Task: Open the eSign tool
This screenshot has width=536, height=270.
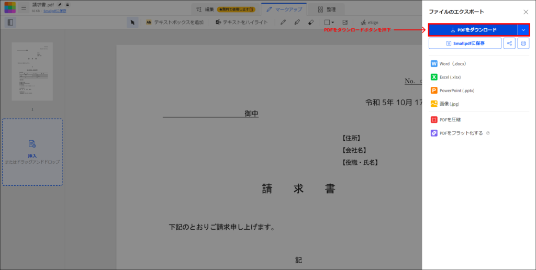Action: click(x=370, y=22)
